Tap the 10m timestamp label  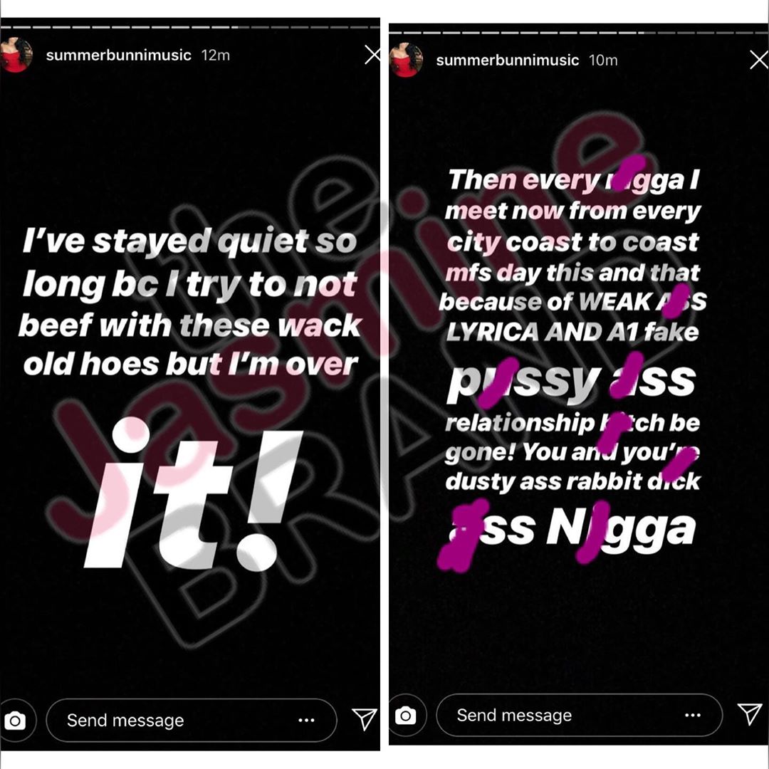tap(603, 60)
